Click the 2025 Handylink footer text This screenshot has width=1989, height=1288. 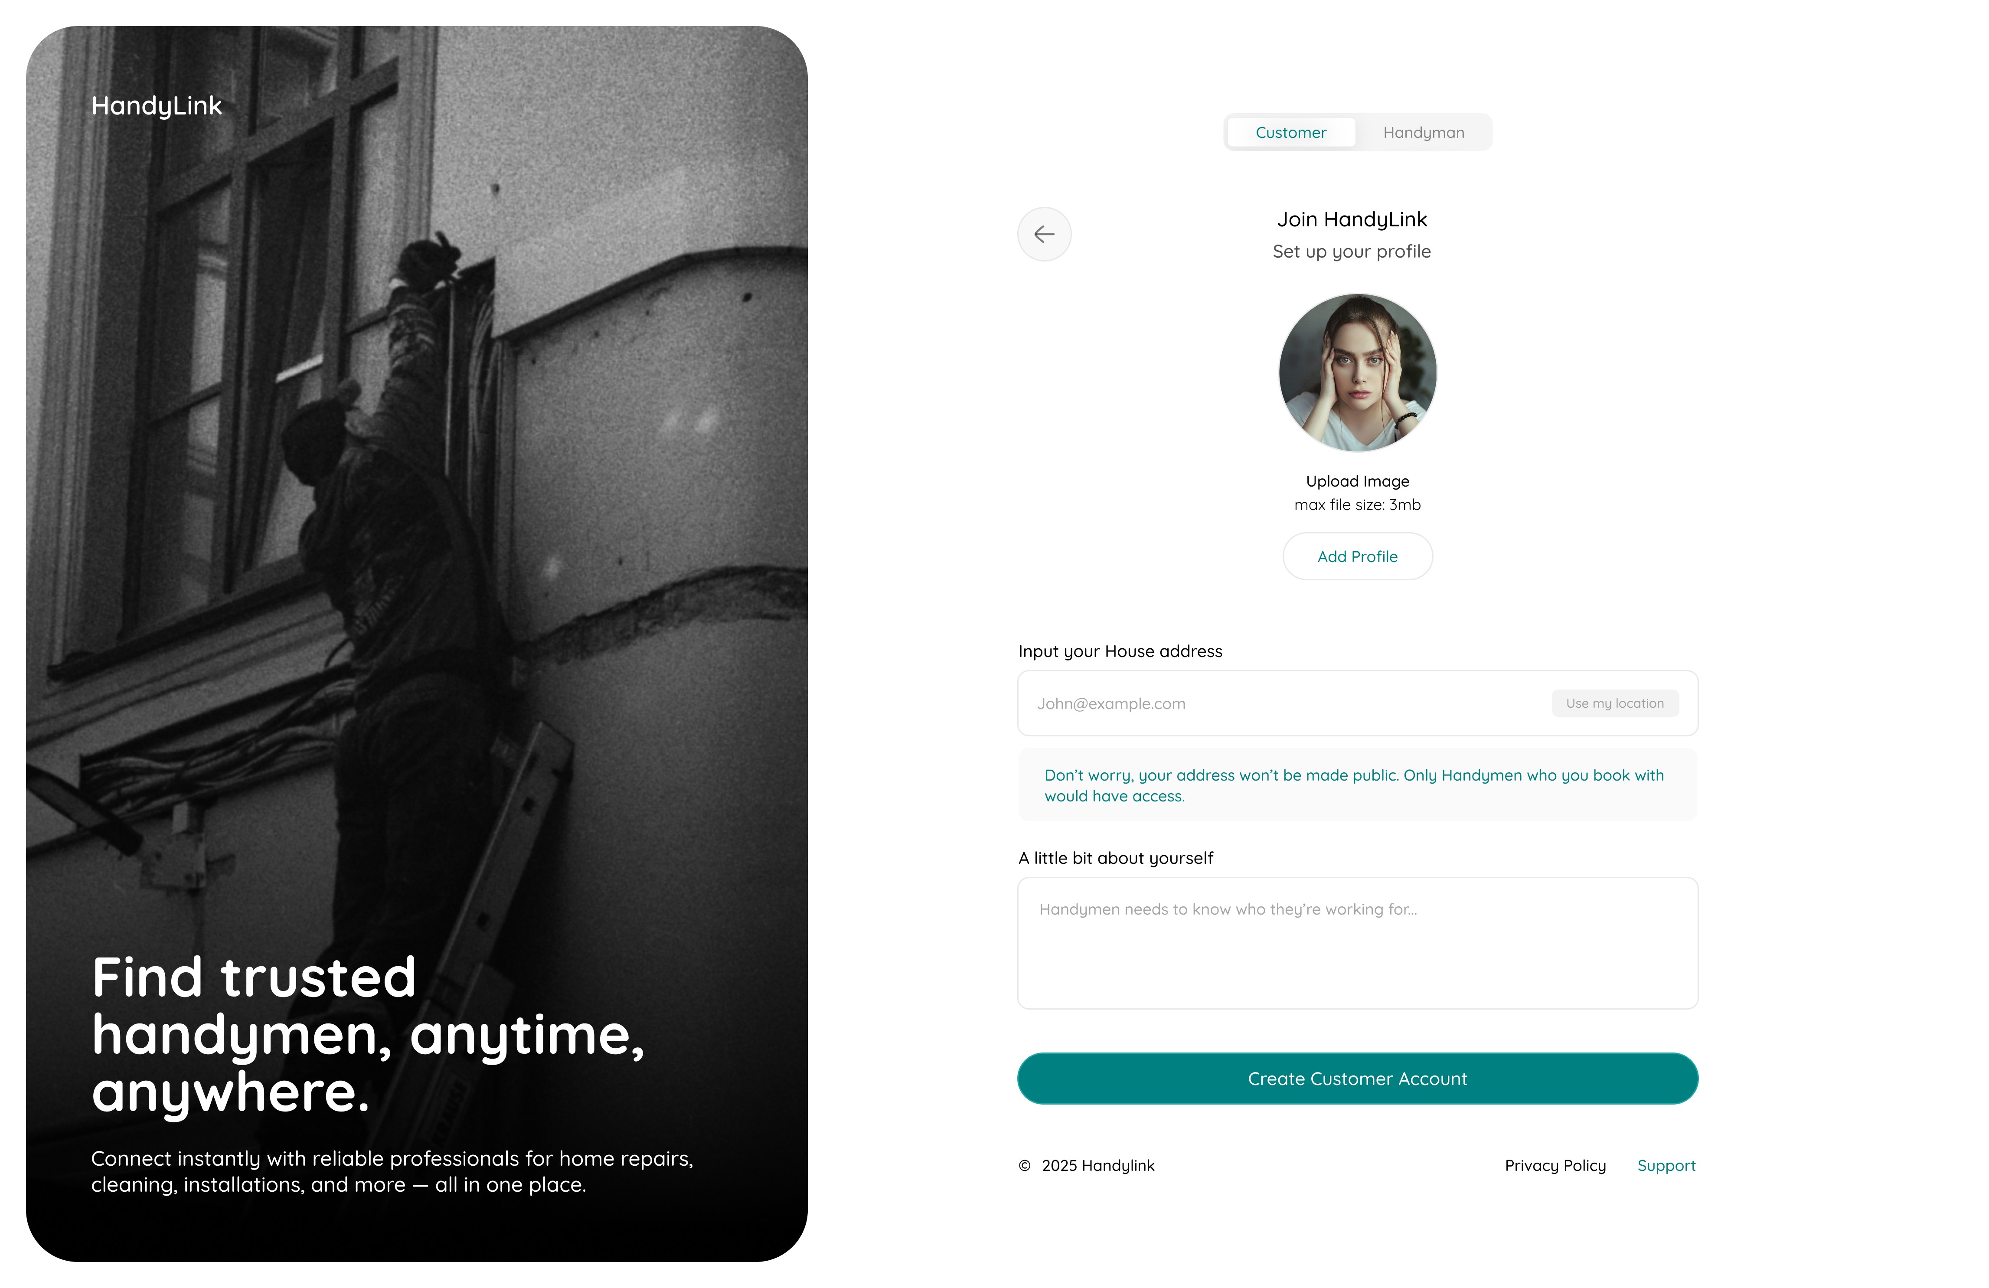pos(1098,1166)
